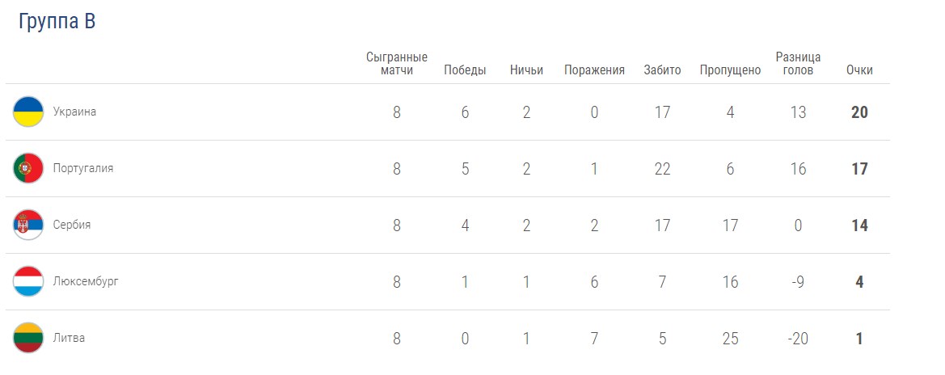
Task: Click the Пропущено column header
Action: [730, 70]
